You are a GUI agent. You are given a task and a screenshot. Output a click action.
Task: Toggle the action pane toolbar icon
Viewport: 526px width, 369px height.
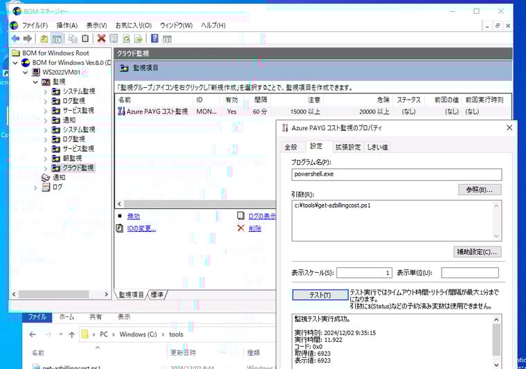(167, 39)
